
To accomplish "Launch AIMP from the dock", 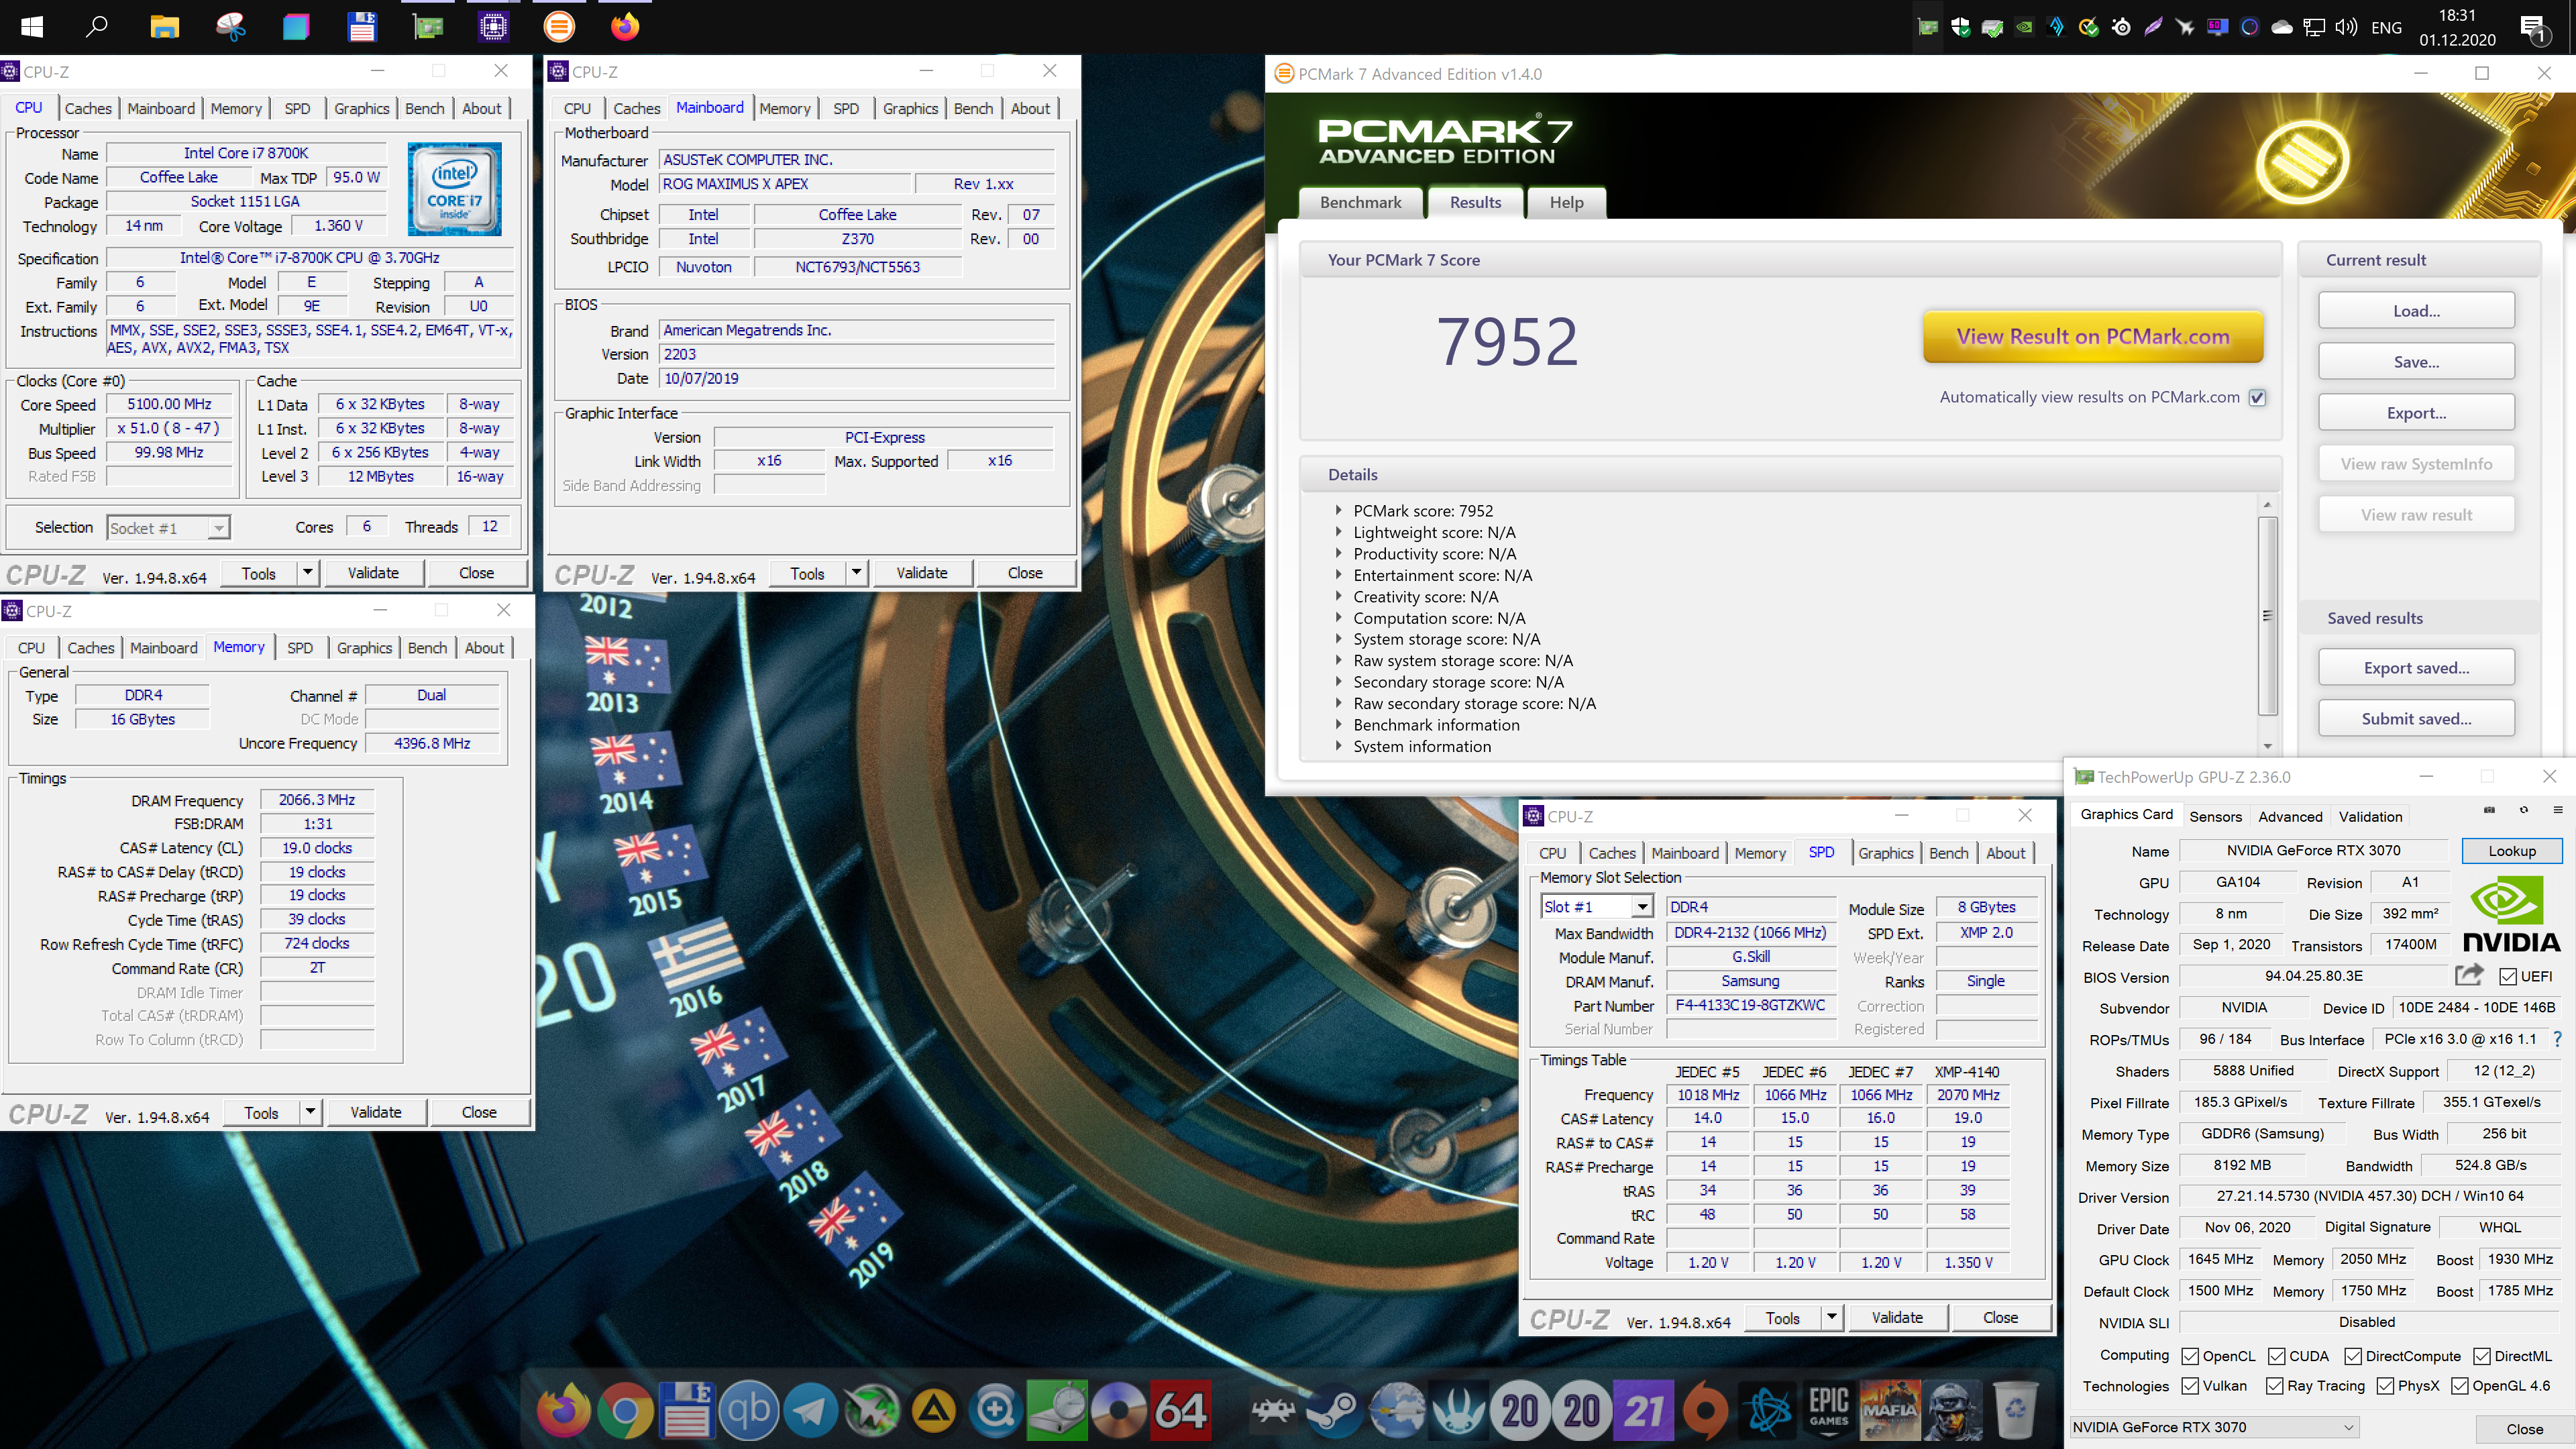I will 934,1410.
